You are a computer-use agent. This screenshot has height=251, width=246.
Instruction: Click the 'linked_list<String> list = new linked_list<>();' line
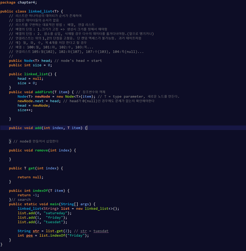pos(68,209)
